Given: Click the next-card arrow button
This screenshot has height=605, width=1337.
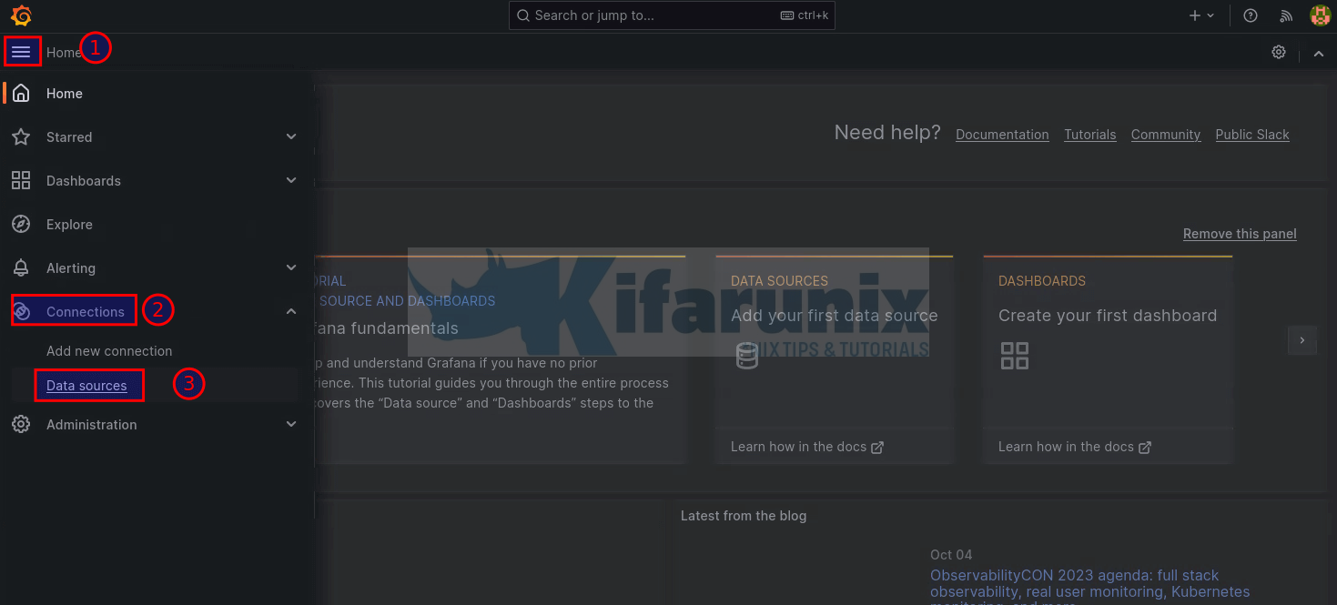Looking at the screenshot, I should pos(1302,340).
